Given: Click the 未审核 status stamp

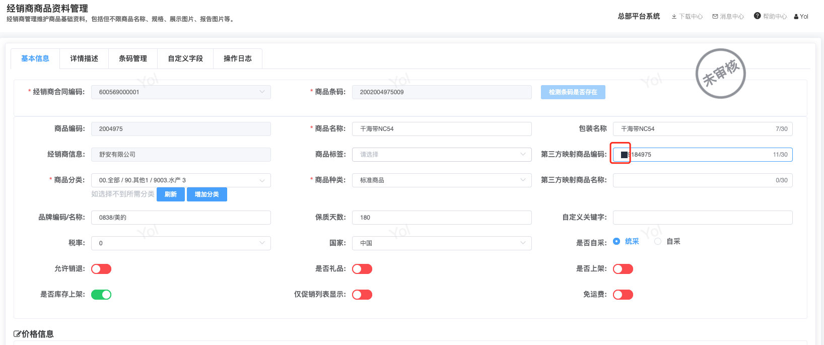Looking at the screenshot, I should click(720, 74).
